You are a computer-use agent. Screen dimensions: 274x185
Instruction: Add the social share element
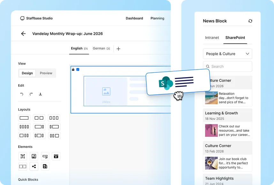coord(34,166)
